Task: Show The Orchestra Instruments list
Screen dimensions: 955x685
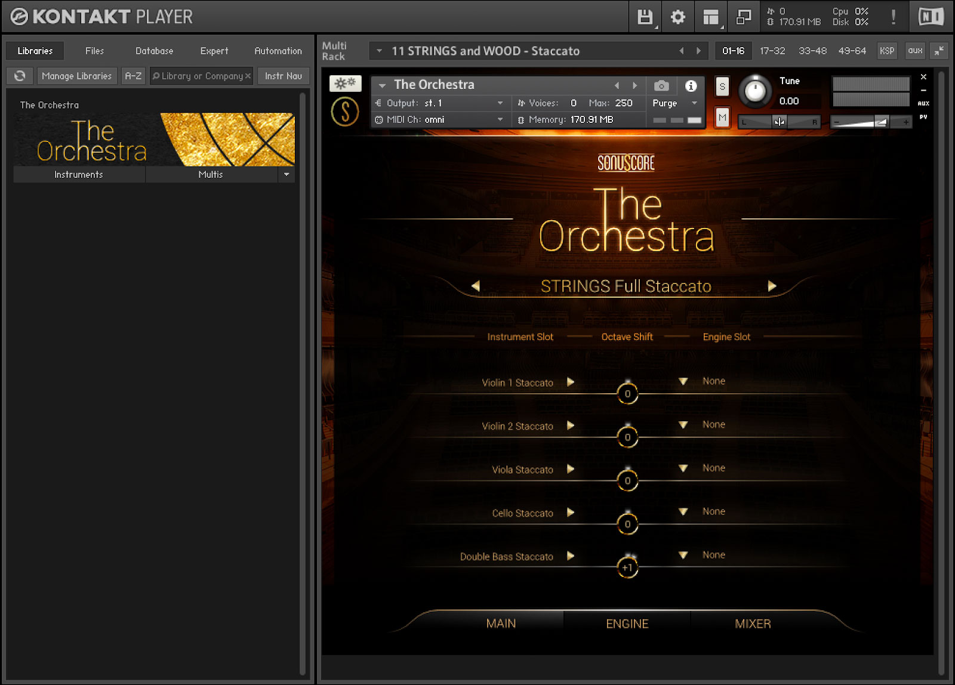Action: (79, 174)
